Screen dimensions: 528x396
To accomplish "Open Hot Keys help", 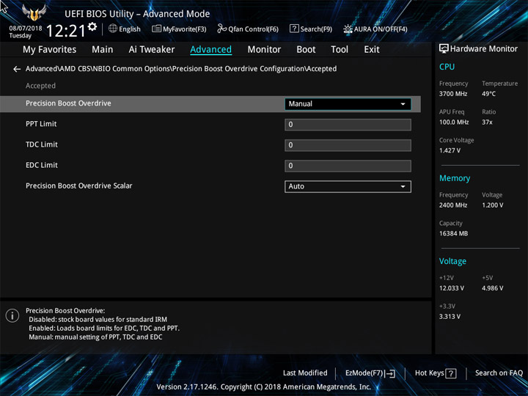I will pos(436,373).
